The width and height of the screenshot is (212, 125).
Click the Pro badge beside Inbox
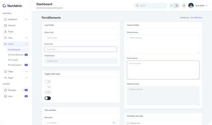[26, 96]
